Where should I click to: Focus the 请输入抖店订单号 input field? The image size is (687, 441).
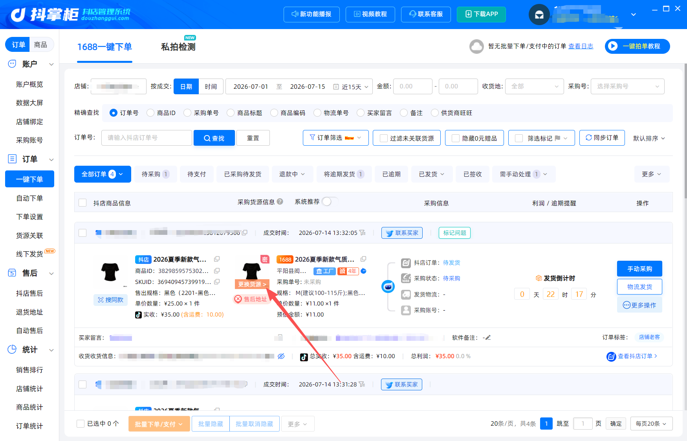pyautogui.click(x=147, y=138)
